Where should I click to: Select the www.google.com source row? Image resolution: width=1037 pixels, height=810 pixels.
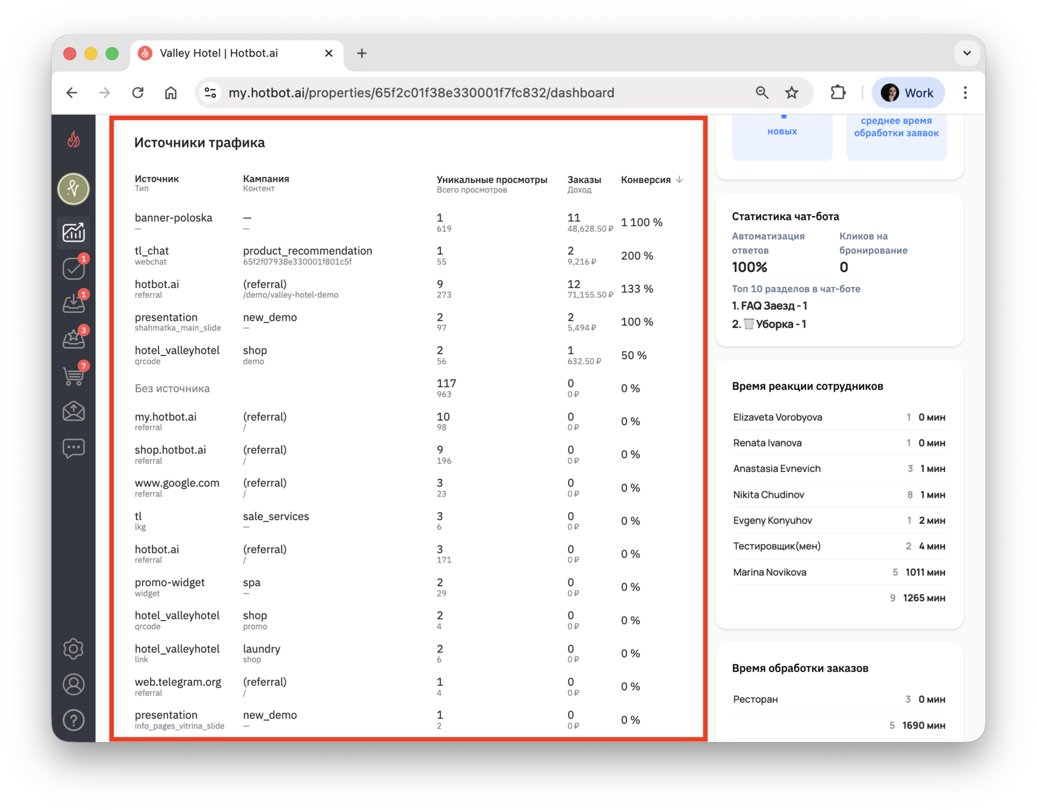[407, 488]
